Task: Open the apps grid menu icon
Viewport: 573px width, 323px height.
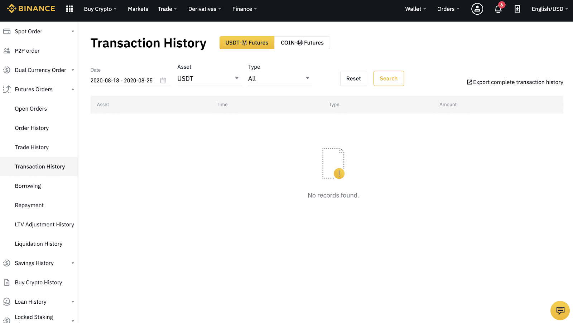Action: click(69, 9)
